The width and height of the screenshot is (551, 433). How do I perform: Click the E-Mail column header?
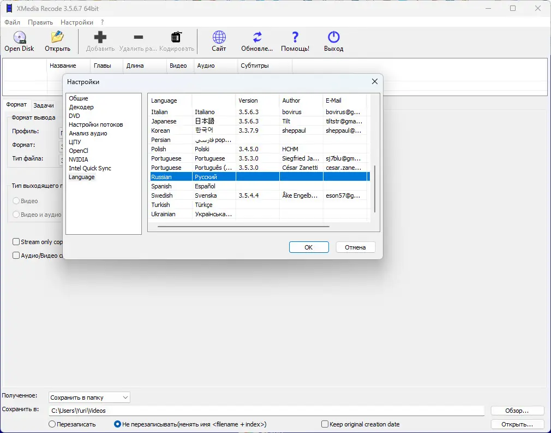click(345, 100)
